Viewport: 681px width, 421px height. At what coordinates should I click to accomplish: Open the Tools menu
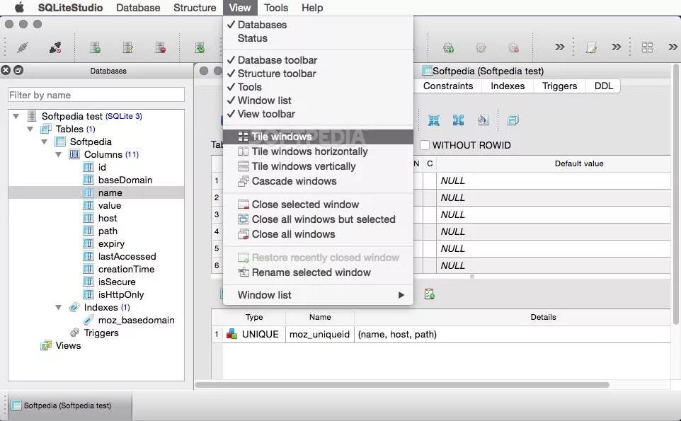click(275, 8)
